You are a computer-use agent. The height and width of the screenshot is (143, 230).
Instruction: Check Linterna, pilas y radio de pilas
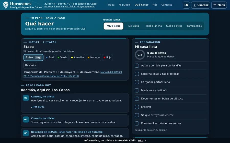pos(137,74)
